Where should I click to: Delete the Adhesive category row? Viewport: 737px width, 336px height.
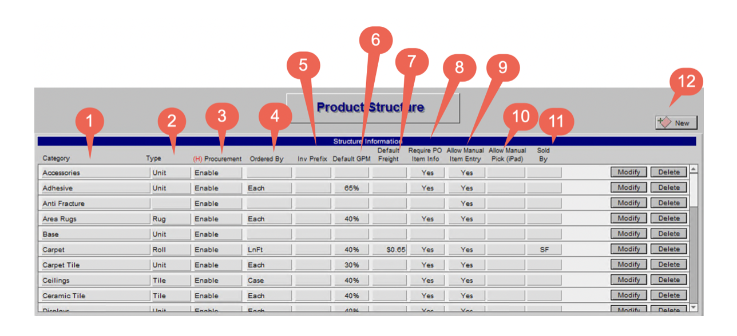pos(669,187)
